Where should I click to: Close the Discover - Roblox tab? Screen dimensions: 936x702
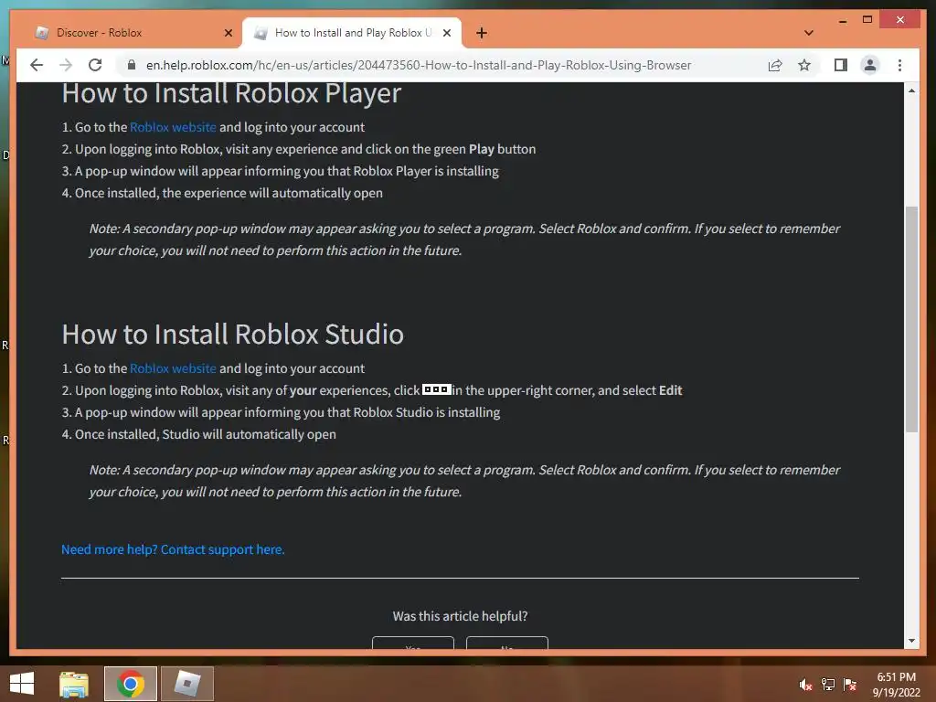click(x=228, y=33)
